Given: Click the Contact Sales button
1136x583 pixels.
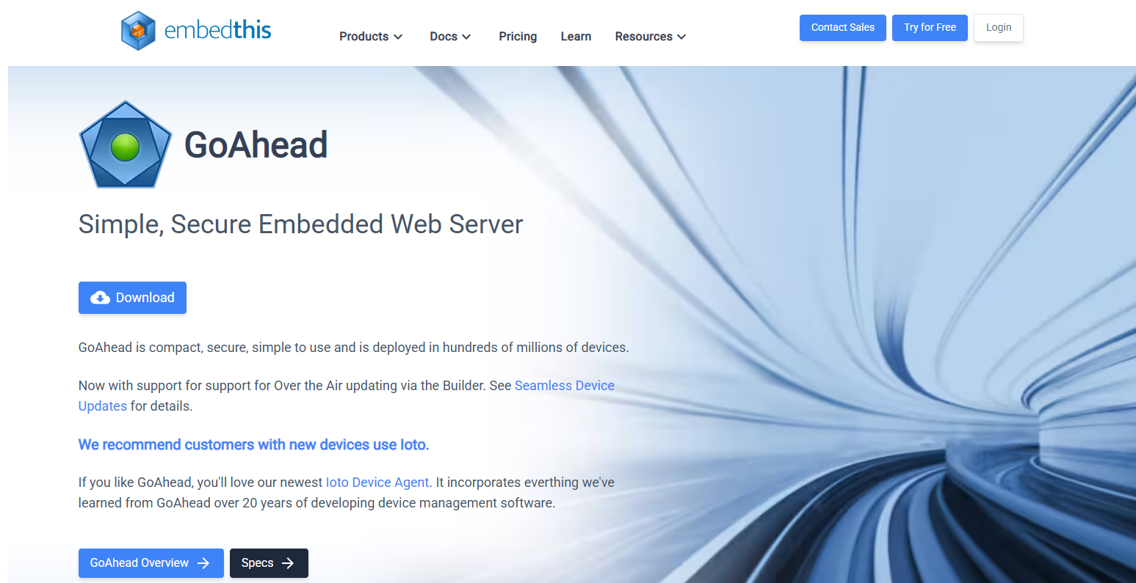Looking at the screenshot, I should (x=843, y=28).
